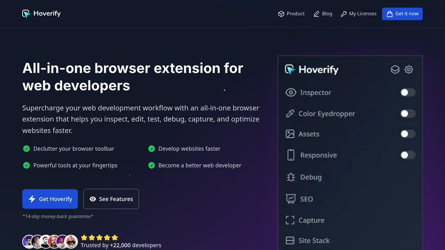Click checkmark beside Develop websites faster
445x250 pixels.
coord(152,149)
